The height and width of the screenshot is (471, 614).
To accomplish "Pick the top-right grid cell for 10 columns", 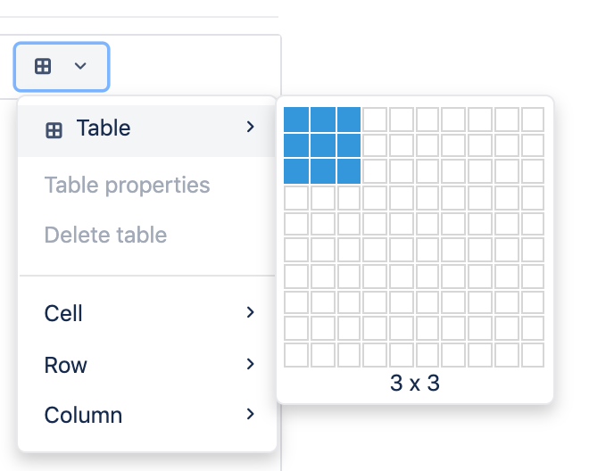I will point(533,119).
